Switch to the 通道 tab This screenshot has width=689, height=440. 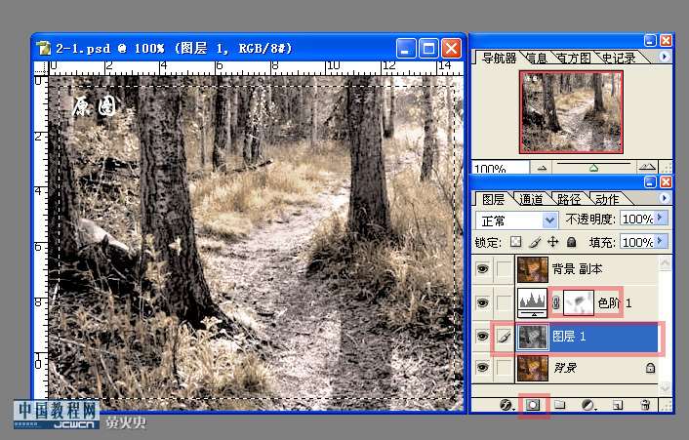coord(531,199)
